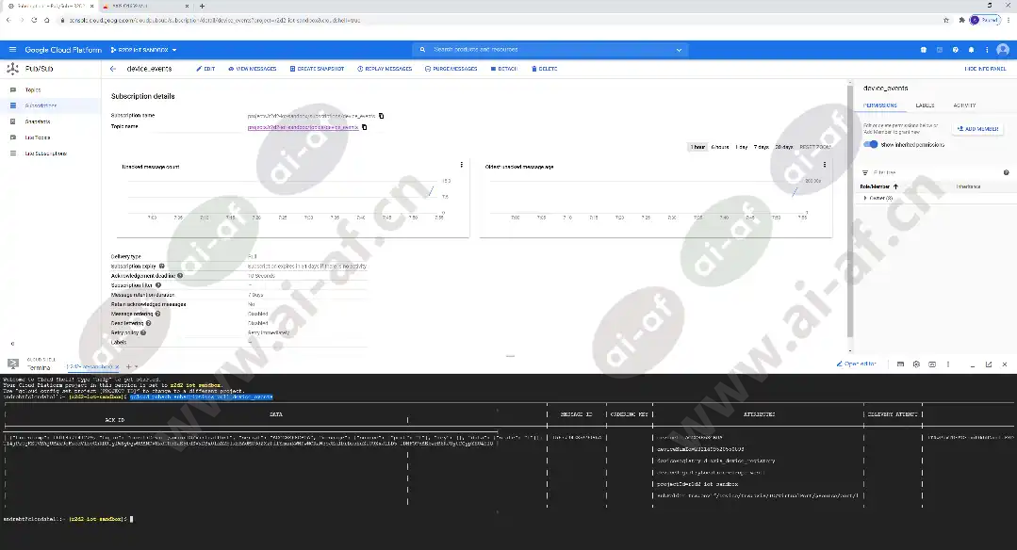Click the Cloud Shell terminal icon
The width and height of the screenshot is (1017, 550).
coord(13,364)
